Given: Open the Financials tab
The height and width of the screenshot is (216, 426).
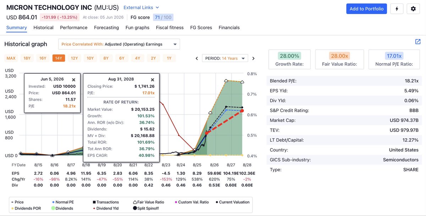Looking at the screenshot, I should (x=229, y=28).
